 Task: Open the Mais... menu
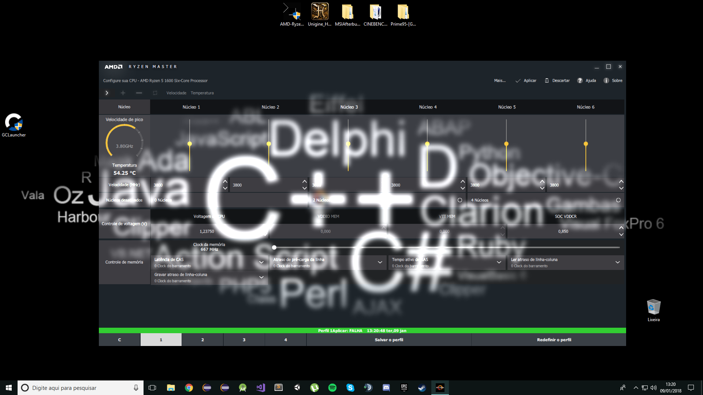point(500,80)
